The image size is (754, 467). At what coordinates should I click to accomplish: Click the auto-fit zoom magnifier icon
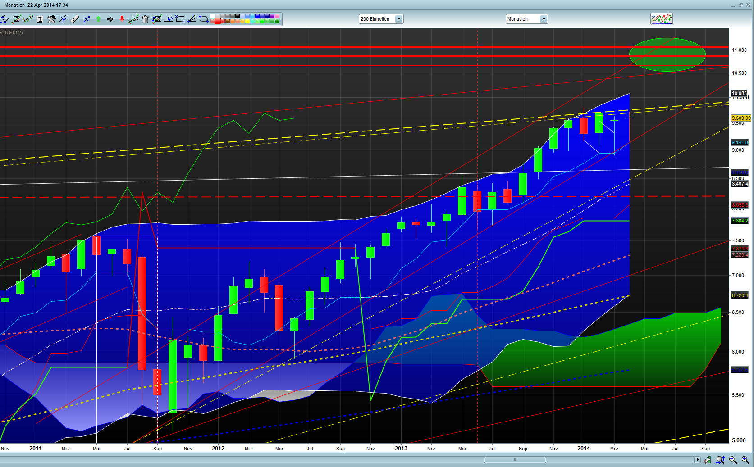click(x=720, y=460)
